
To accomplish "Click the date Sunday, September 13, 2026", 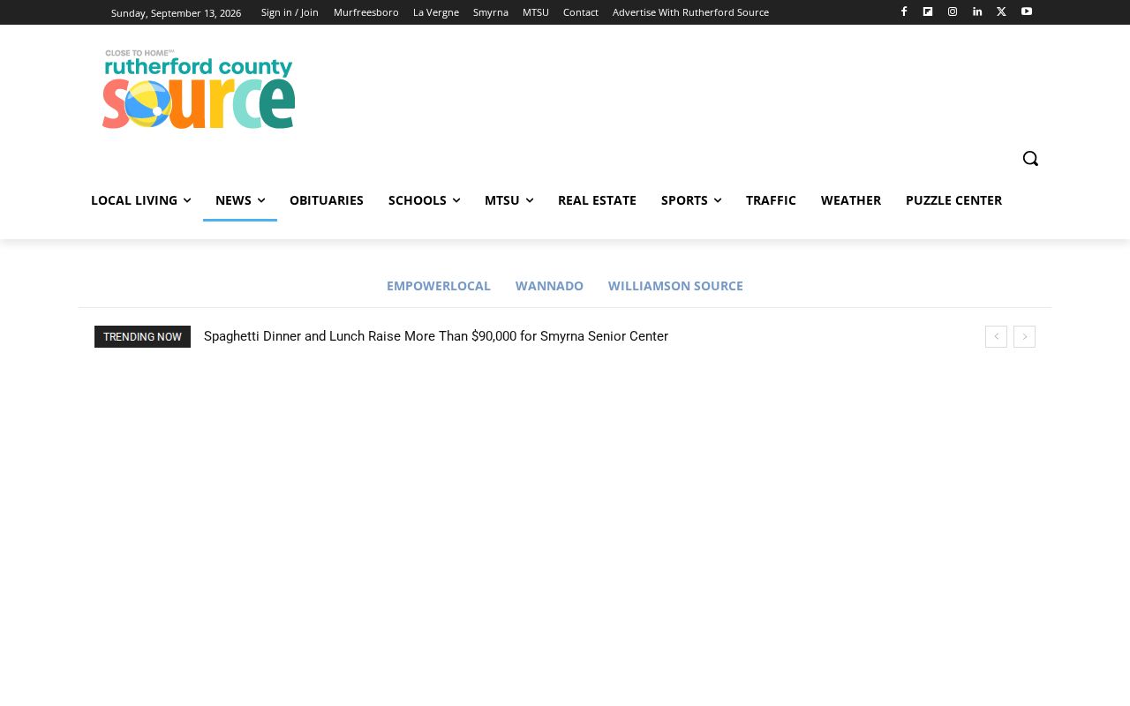I will (x=176, y=13).
